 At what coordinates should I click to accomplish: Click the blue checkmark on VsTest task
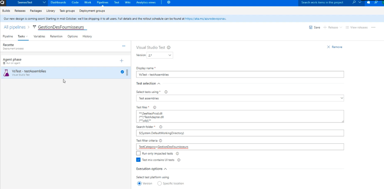point(122,72)
